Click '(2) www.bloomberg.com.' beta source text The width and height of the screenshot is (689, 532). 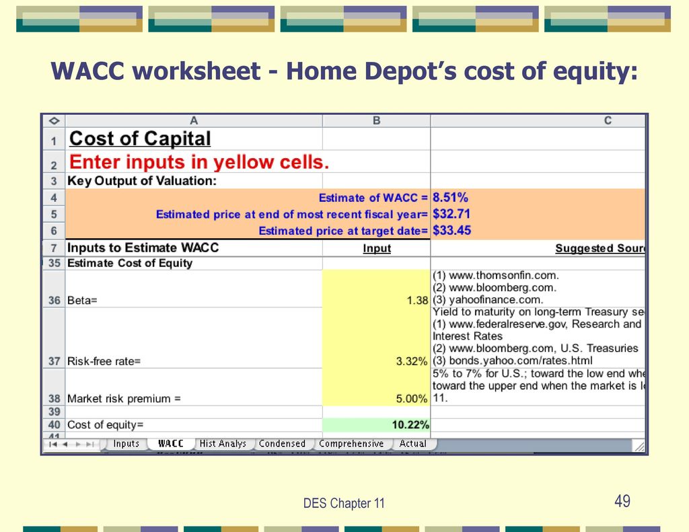[x=495, y=288]
